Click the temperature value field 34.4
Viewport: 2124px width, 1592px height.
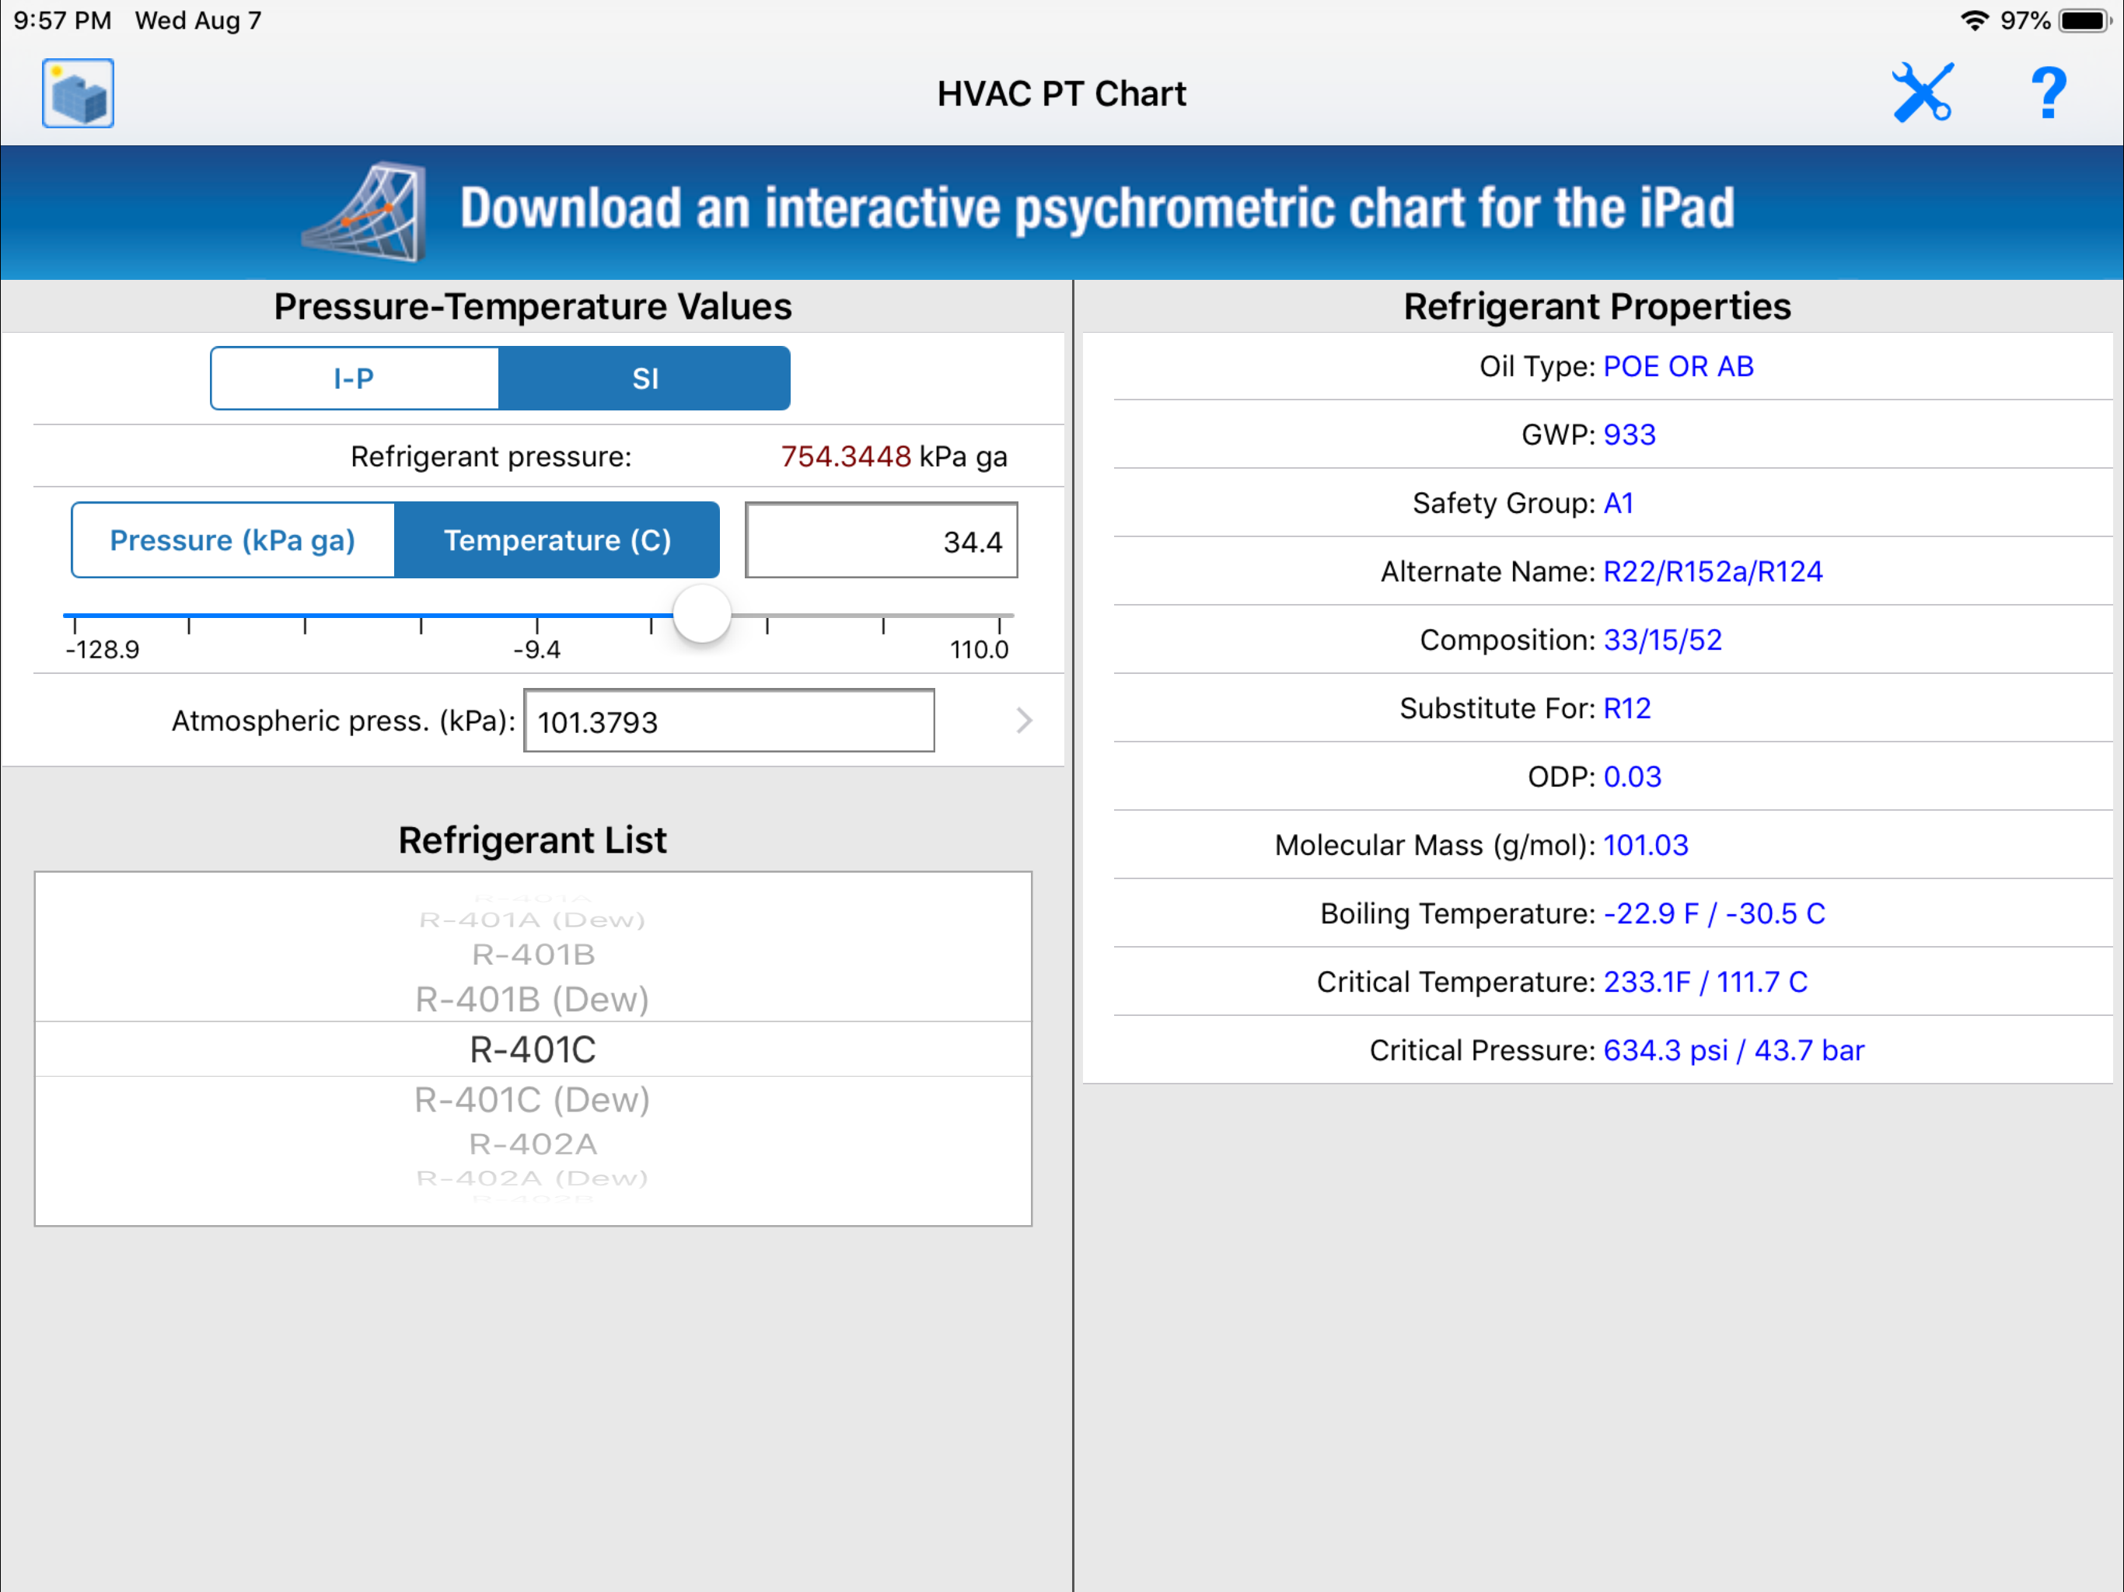click(x=881, y=540)
